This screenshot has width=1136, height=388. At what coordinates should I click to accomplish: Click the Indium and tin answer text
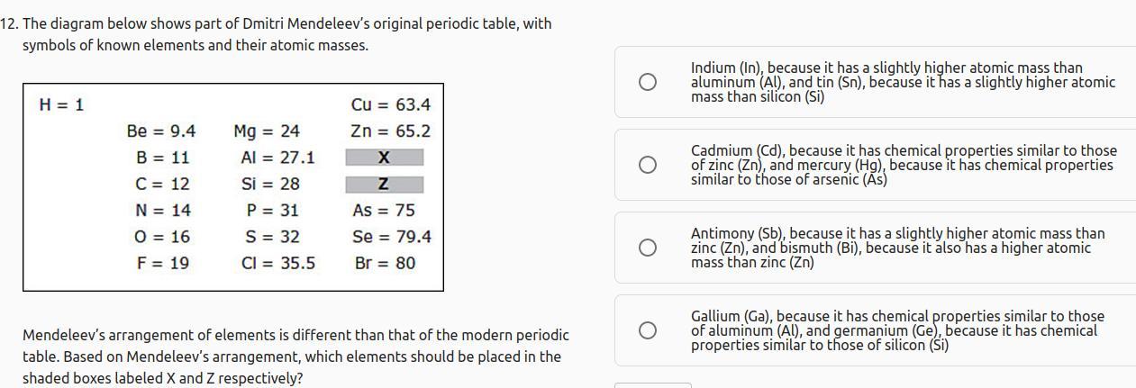902,82
